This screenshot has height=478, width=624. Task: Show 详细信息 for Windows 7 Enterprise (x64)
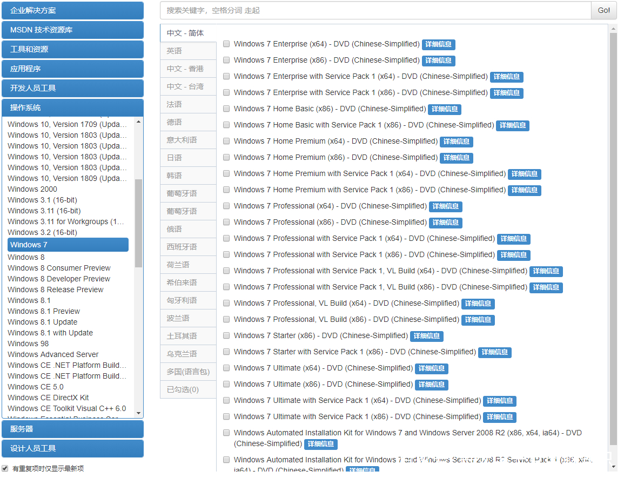point(438,44)
